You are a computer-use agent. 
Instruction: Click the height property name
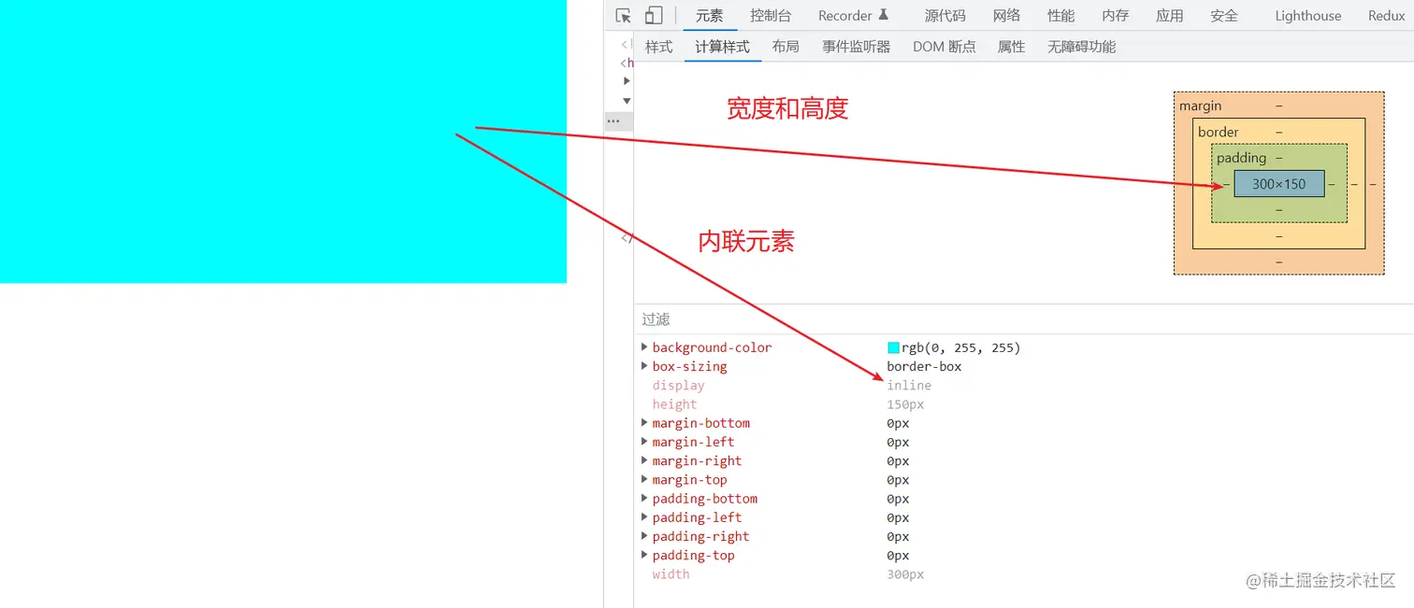point(674,404)
